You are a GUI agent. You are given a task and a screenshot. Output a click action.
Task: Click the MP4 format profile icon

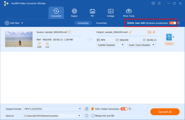click(169, 37)
